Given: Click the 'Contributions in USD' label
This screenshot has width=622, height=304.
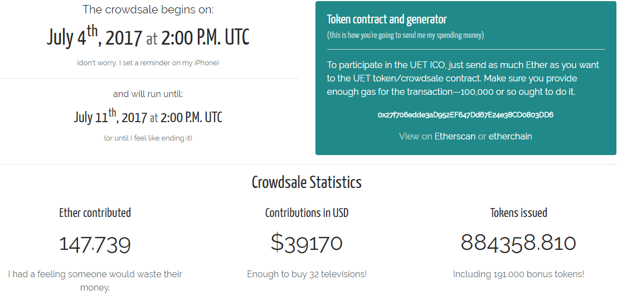Looking at the screenshot, I should pyautogui.click(x=307, y=213).
